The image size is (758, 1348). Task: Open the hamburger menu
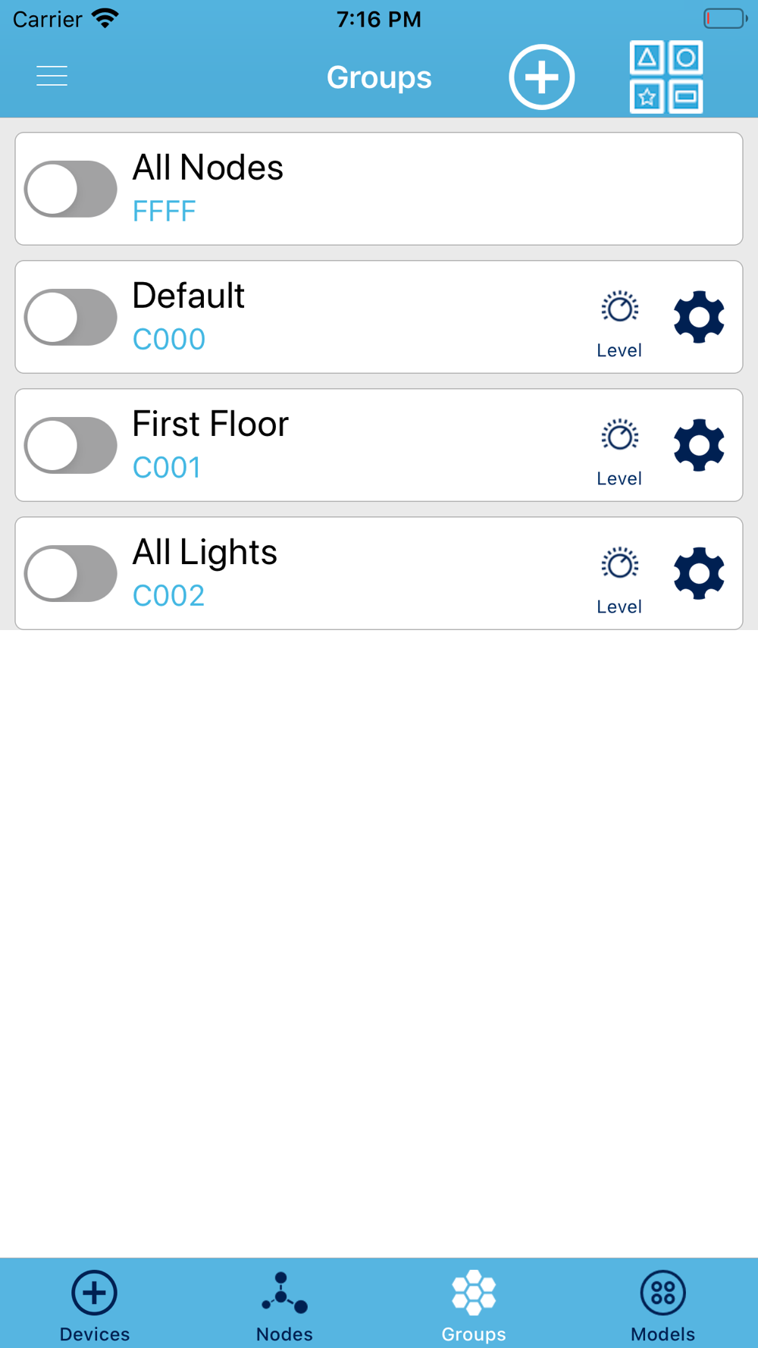52,76
